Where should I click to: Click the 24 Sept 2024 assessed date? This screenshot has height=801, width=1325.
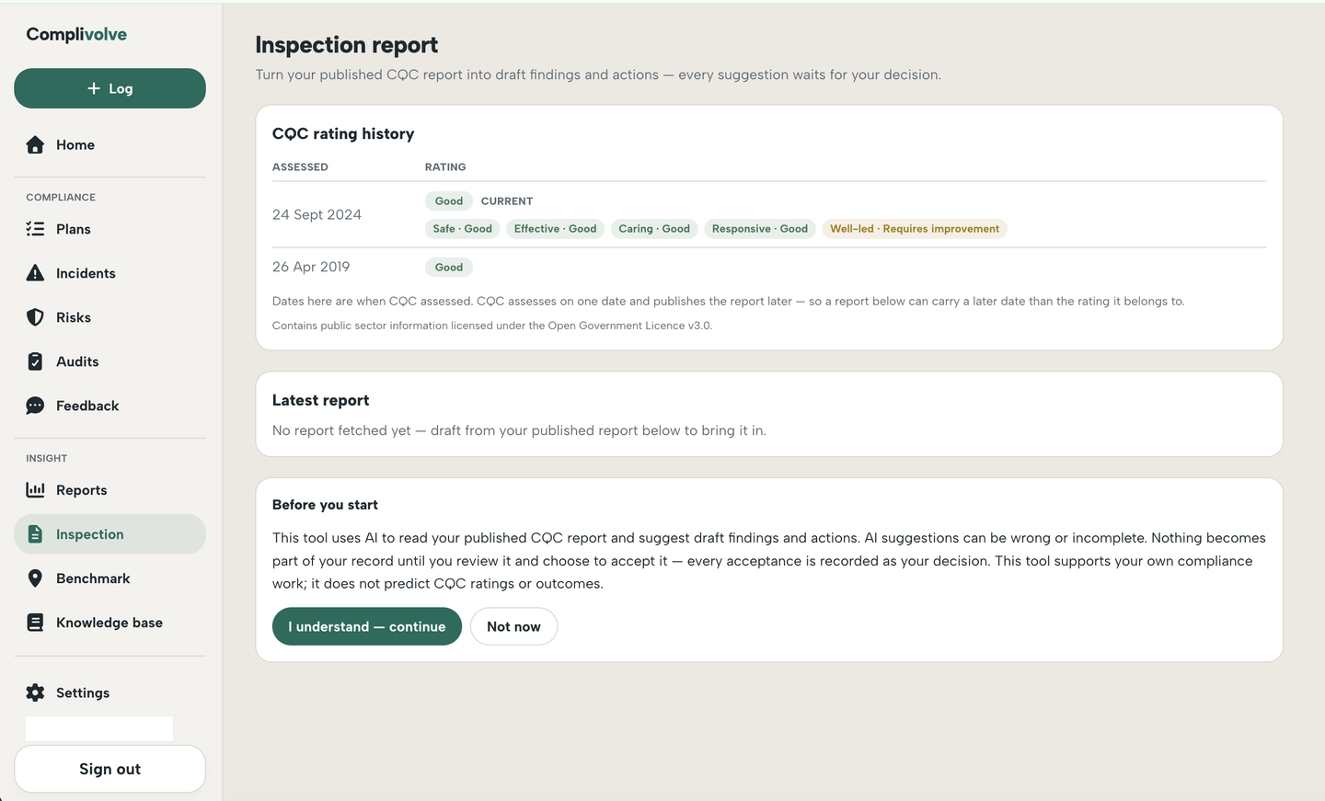pos(317,214)
